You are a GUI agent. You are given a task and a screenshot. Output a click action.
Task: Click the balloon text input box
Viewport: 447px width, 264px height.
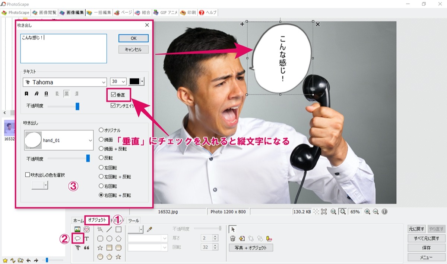tap(64, 49)
